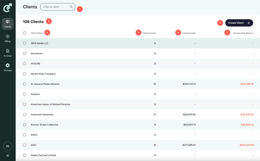Viewport: 260px width, 161px height.
Task: Open the Billing dollar icon
Action: [7, 36]
